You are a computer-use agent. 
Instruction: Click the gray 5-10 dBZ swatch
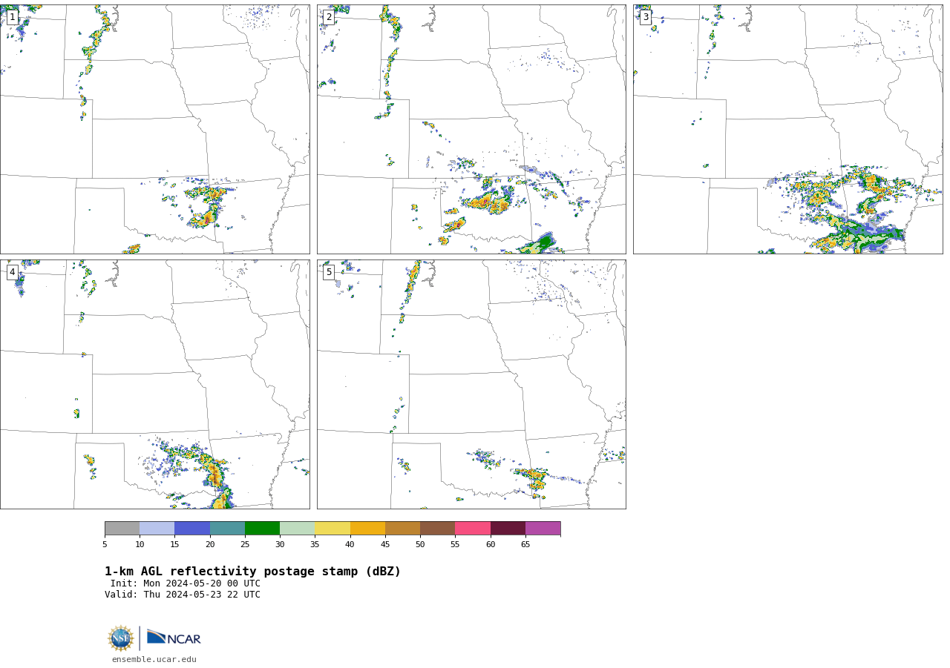(x=122, y=529)
